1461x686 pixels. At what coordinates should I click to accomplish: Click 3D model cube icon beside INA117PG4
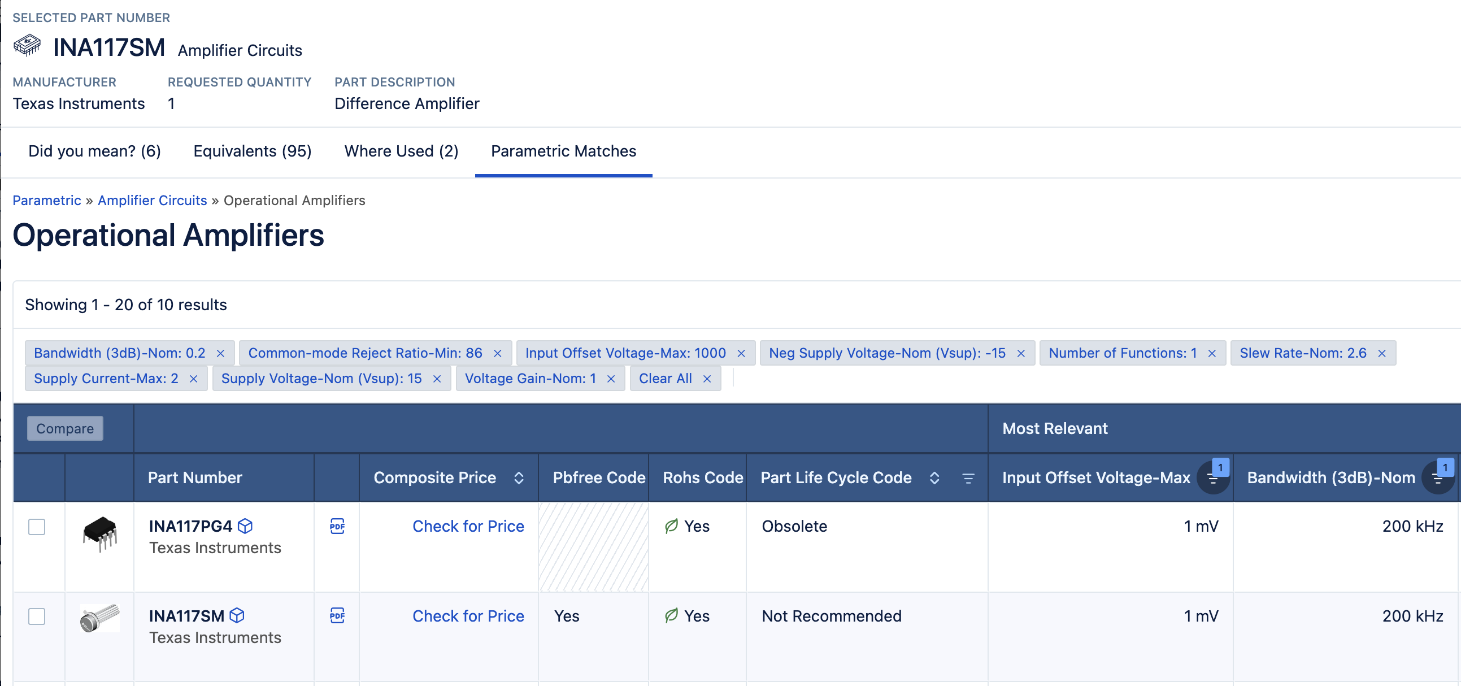[245, 526]
